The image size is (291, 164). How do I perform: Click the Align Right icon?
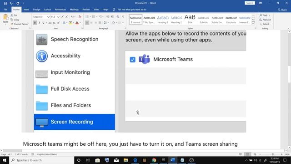click(95, 23)
